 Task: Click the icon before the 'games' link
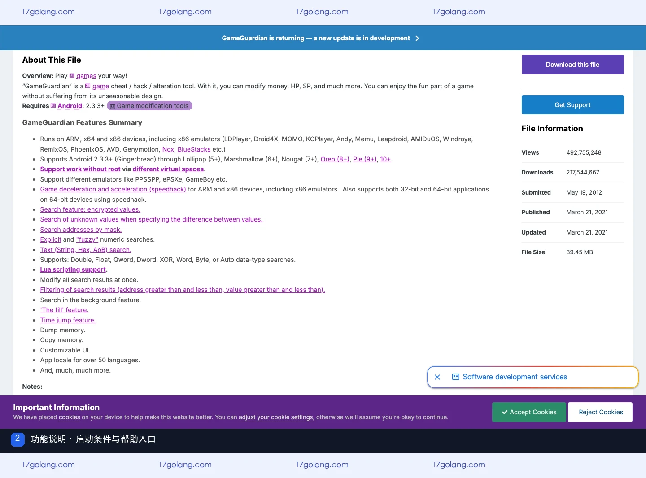(72, 76)
